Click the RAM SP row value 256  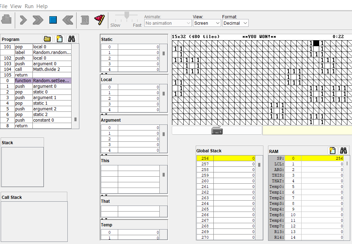[x=322, y=158]
